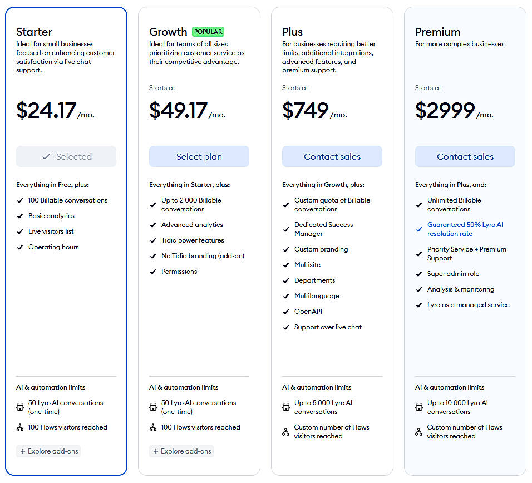Click the Flows icon in the Premium plan
Screen dimensions: 532x483
(419, 432)
